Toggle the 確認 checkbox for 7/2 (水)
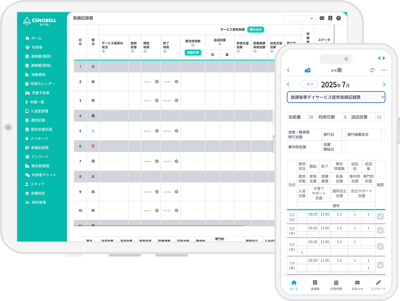 click(380, 230)
